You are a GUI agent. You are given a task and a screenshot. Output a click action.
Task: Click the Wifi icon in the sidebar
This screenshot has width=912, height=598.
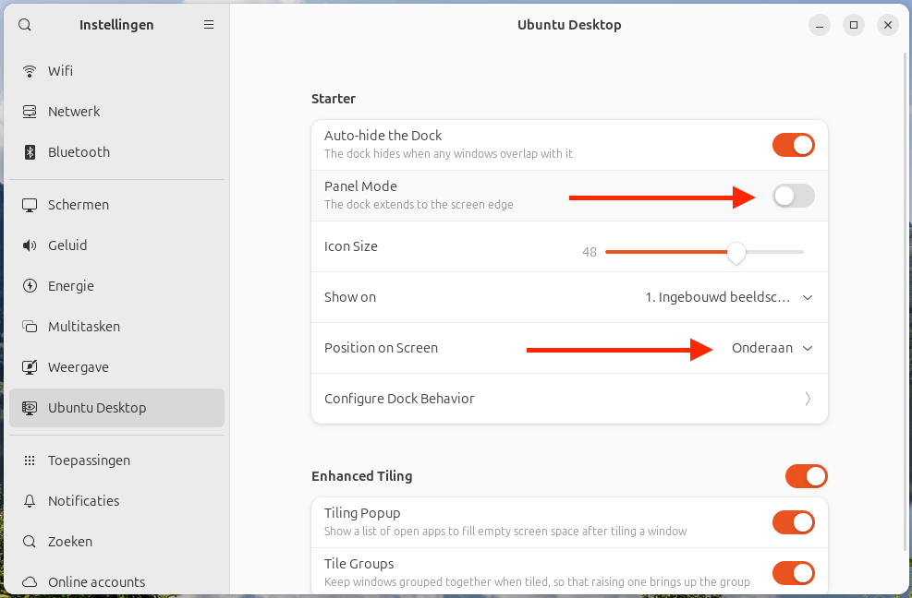click(30, 71)
